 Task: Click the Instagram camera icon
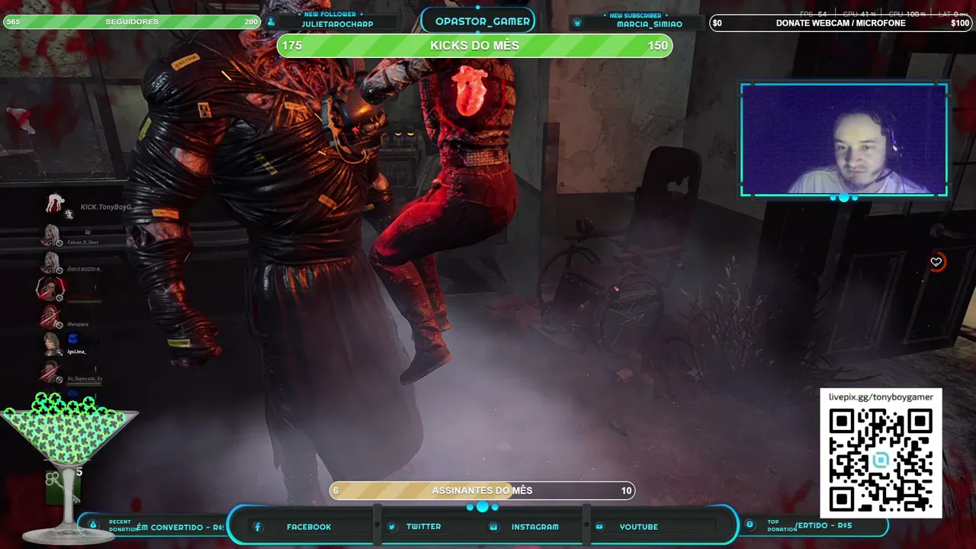point(493,527)
